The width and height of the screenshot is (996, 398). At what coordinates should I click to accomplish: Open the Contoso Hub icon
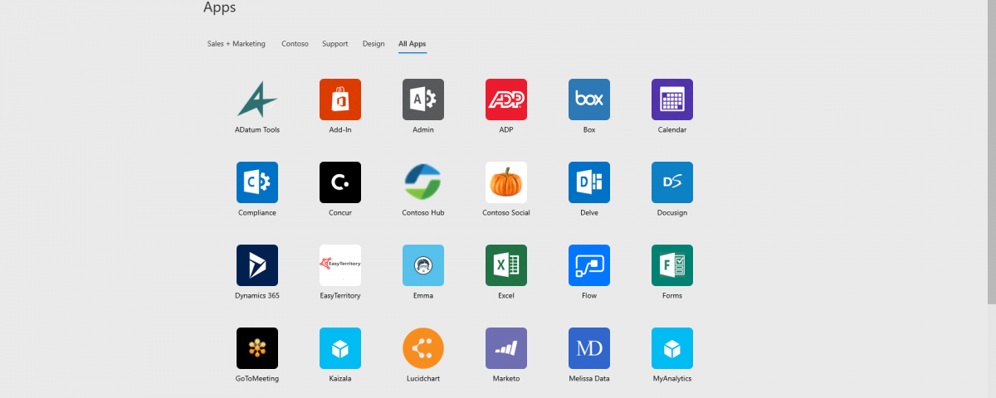[x=423, y=182]
